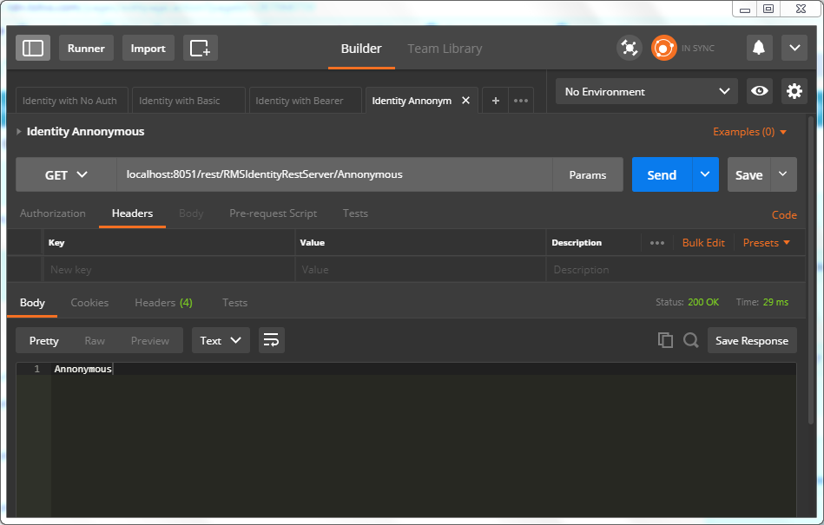
Task: Expand the header chevron menu next to the bell
Action: coord(794,48)
